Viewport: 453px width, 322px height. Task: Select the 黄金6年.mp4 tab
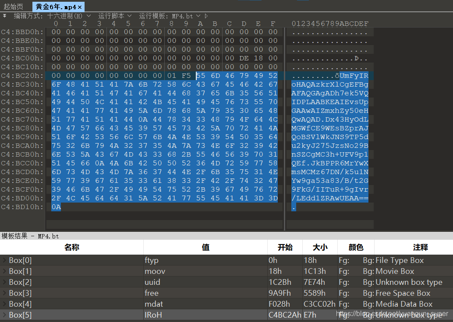pyautogui.click(x=55, y=7)
